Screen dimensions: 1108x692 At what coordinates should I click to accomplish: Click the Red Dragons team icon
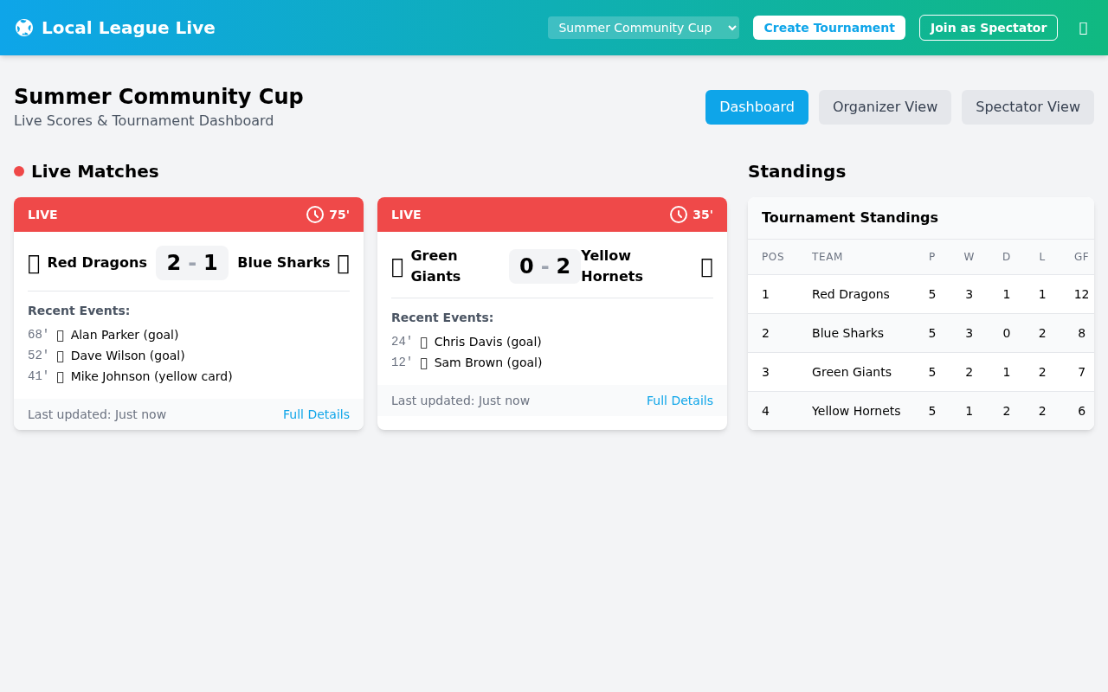33,263
